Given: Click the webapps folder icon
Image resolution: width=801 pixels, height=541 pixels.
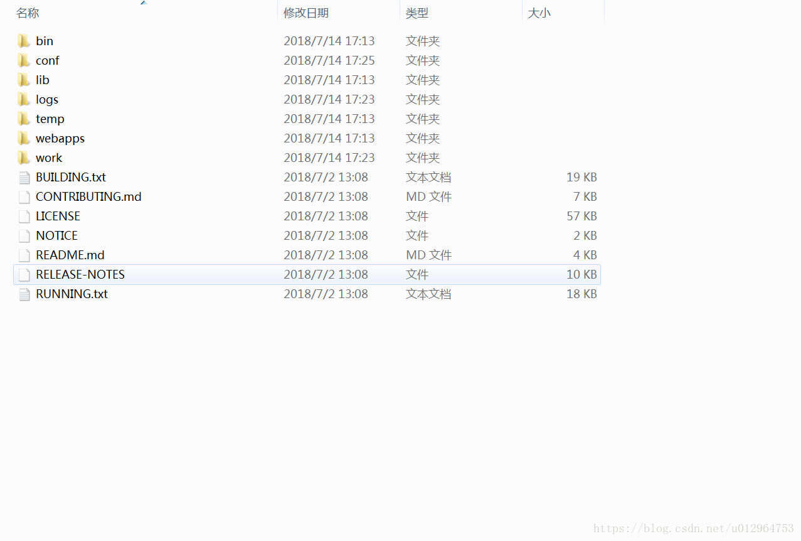Looking at the screenshot, I should (24, 138).
